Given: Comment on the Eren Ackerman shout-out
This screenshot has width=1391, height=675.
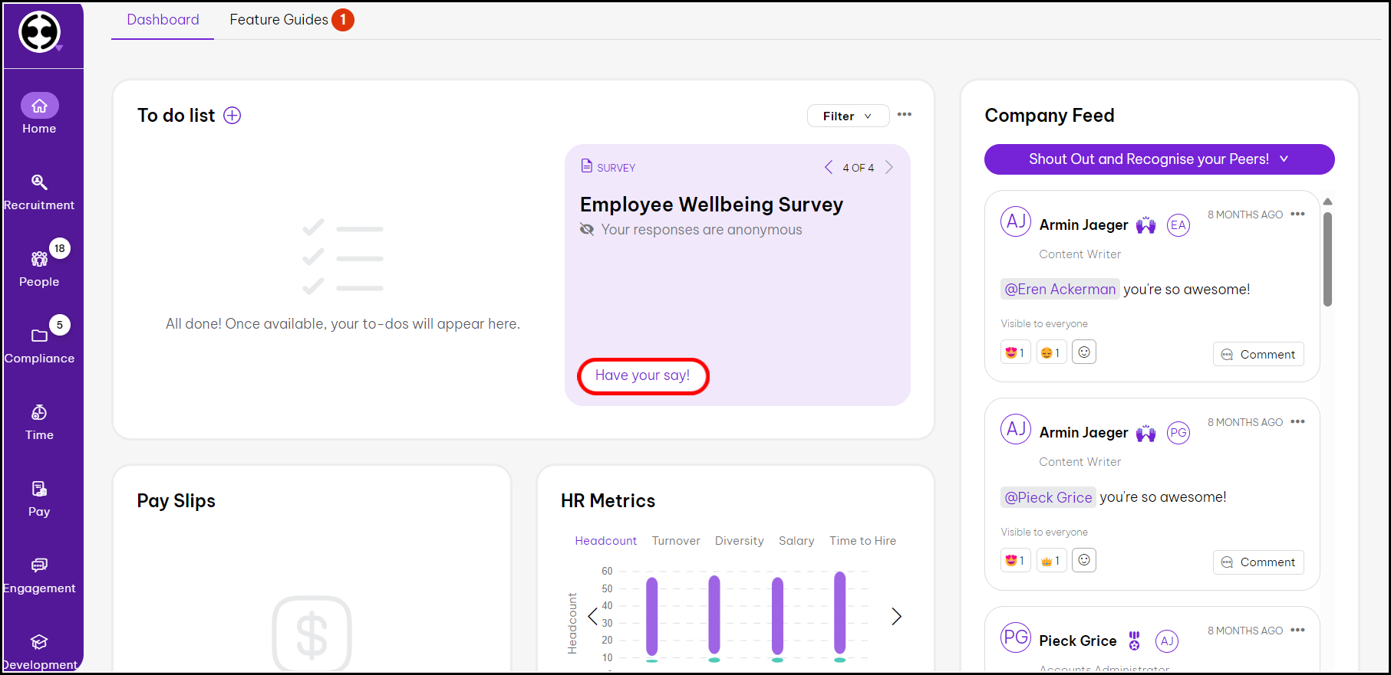Looking at the screenshot, I should [x=1258, y=354].
